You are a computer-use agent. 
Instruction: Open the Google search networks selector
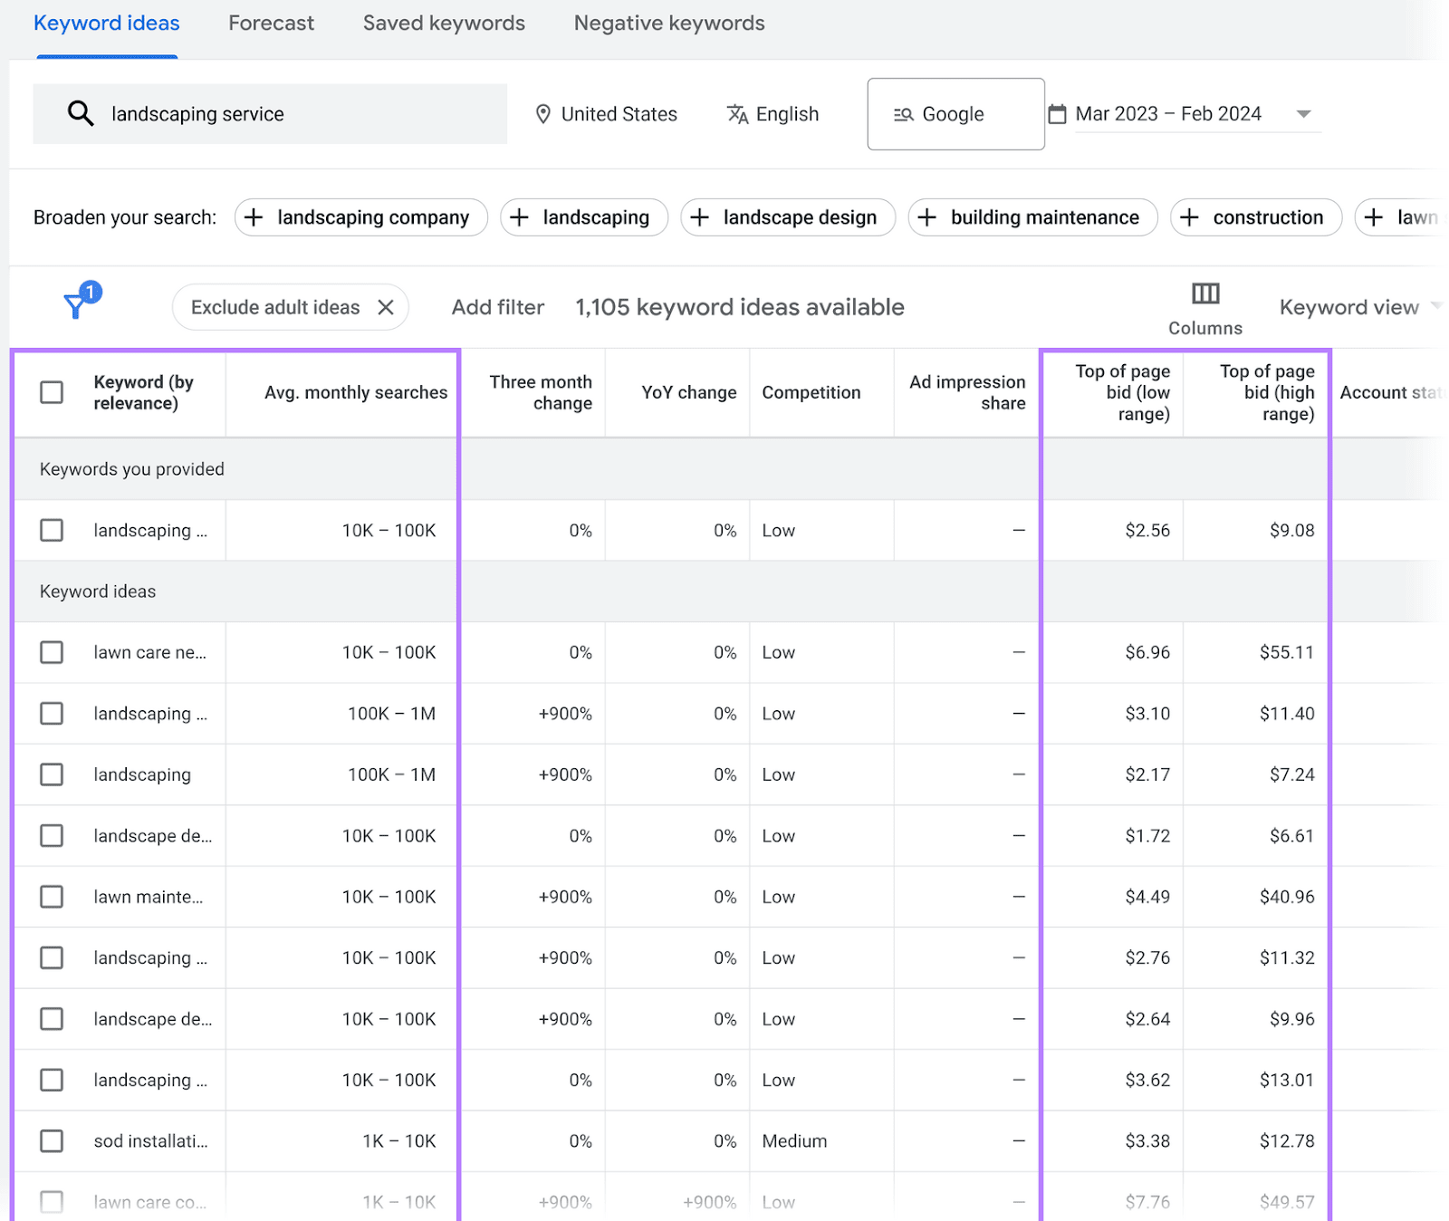tap(955, 114)
